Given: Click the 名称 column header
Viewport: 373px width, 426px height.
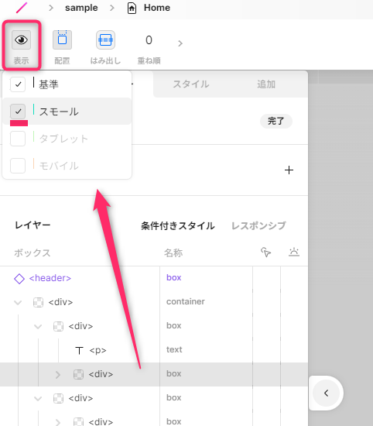Looking at the screenshot, I should (173, 253).
